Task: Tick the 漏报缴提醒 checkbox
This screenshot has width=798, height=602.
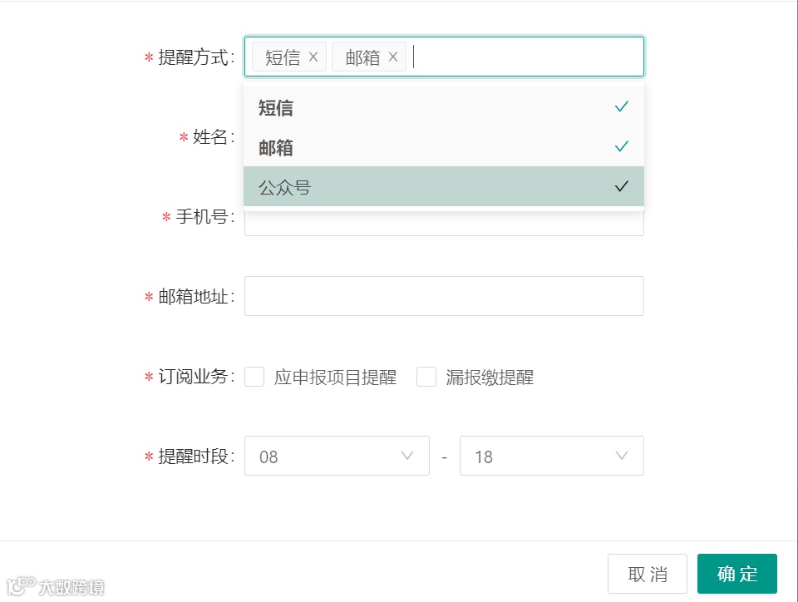Action: [426, 377]
